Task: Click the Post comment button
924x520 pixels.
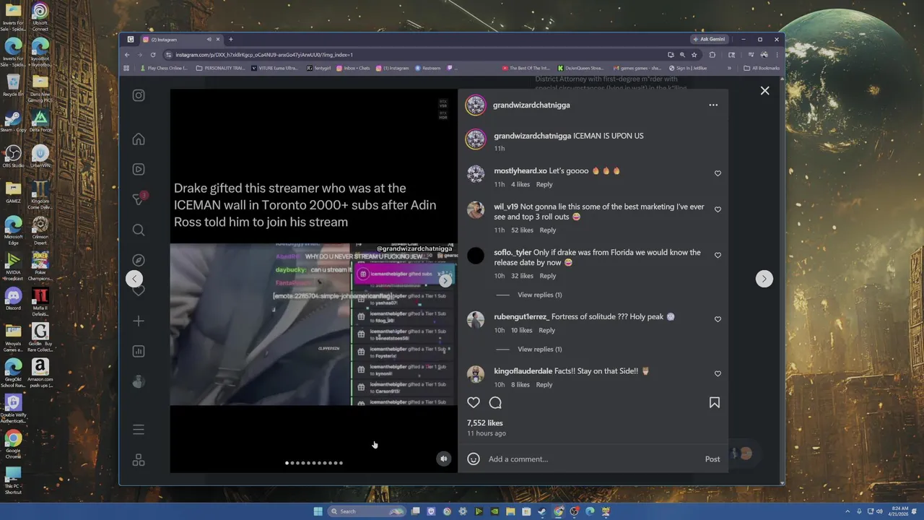Action: click(x=712, y=459)
